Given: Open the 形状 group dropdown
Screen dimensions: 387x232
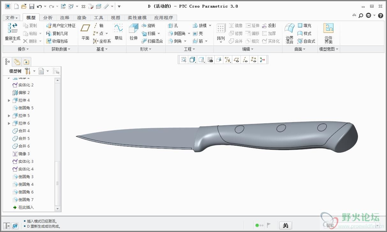Looking at the screenshot, I should 146,49.
